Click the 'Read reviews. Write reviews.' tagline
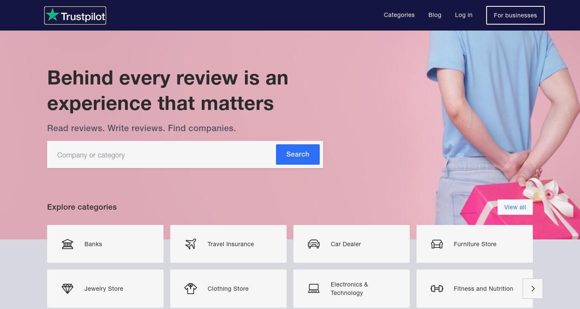This screenshot has width=580, height=309. (x=141, y=128)
